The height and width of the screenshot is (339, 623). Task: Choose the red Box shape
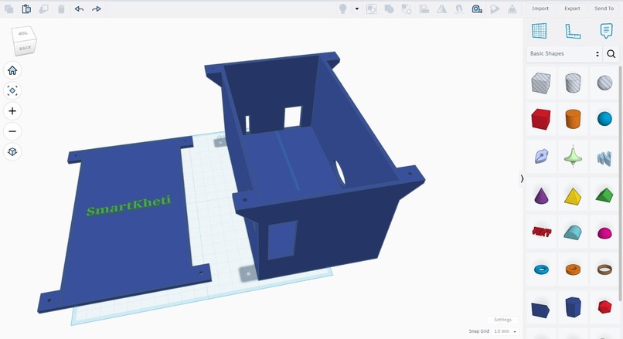pos(541,119)
